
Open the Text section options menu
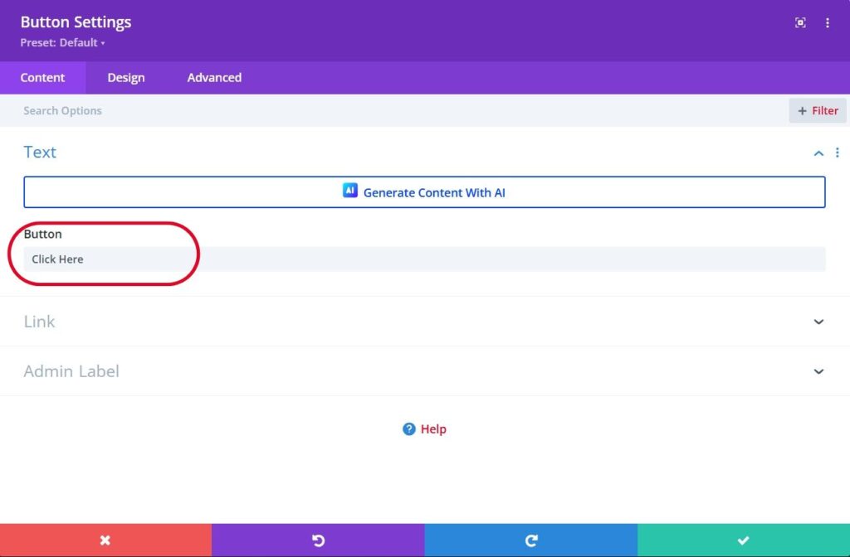click(837, 153)
